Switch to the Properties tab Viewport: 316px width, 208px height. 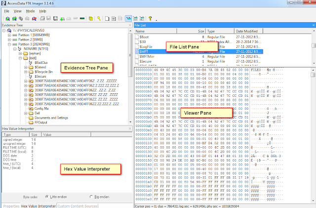coord(11,206)
